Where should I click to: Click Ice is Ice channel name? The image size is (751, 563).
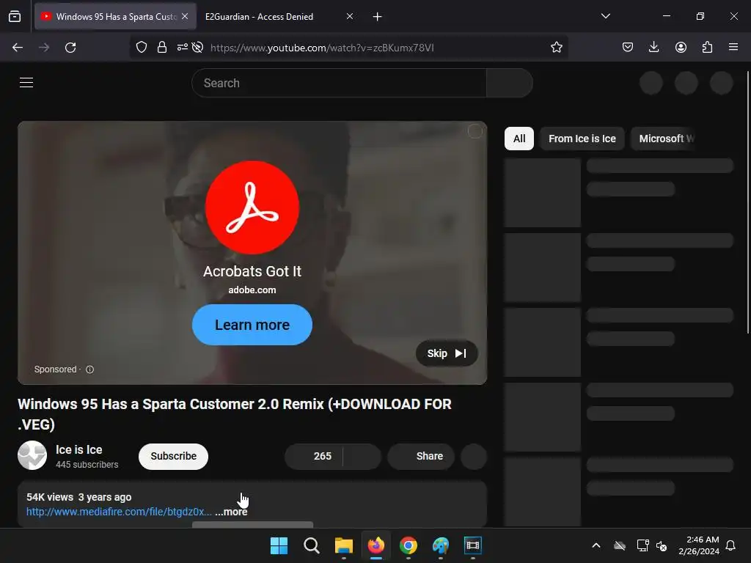coord(79,450)
